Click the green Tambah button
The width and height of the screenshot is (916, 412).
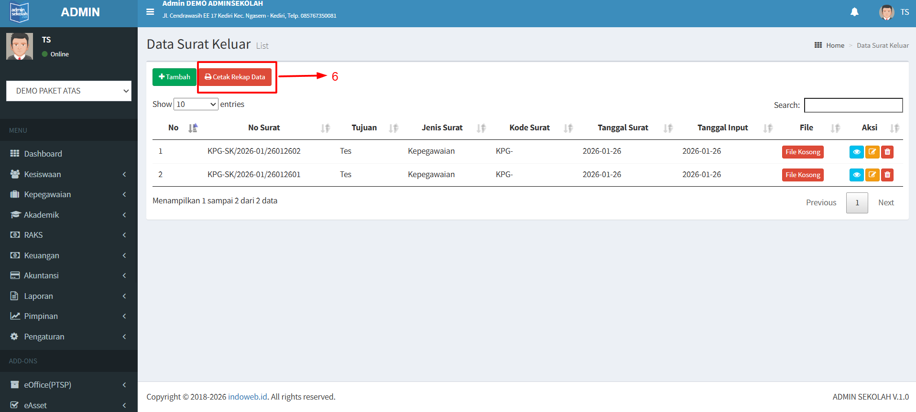[x=174, y=77]
